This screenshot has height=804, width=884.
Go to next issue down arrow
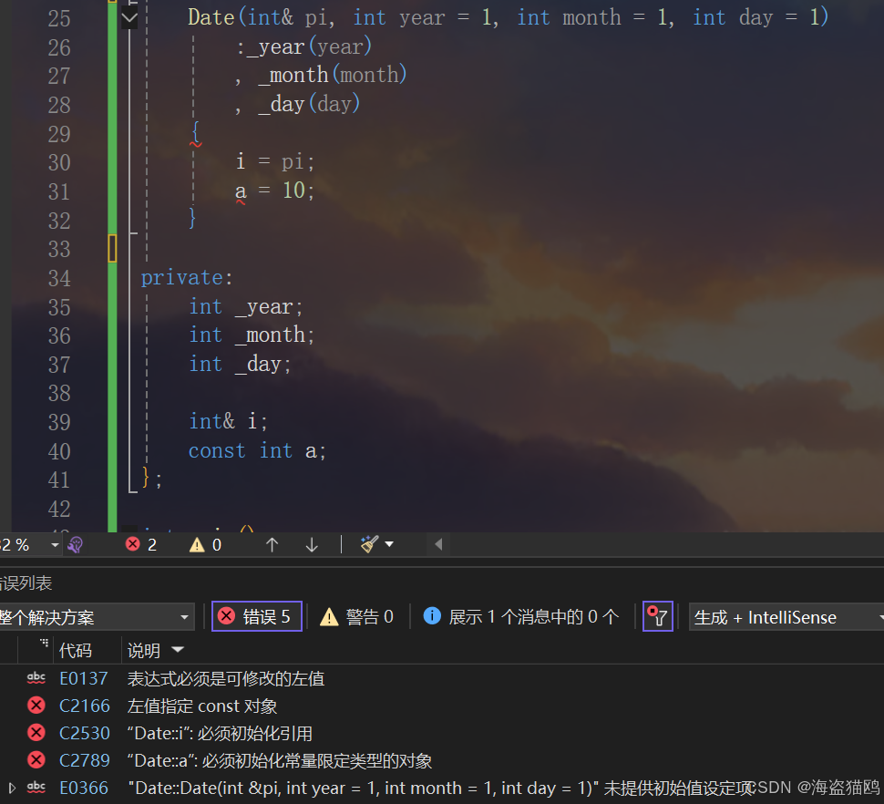tap(312, 544)
